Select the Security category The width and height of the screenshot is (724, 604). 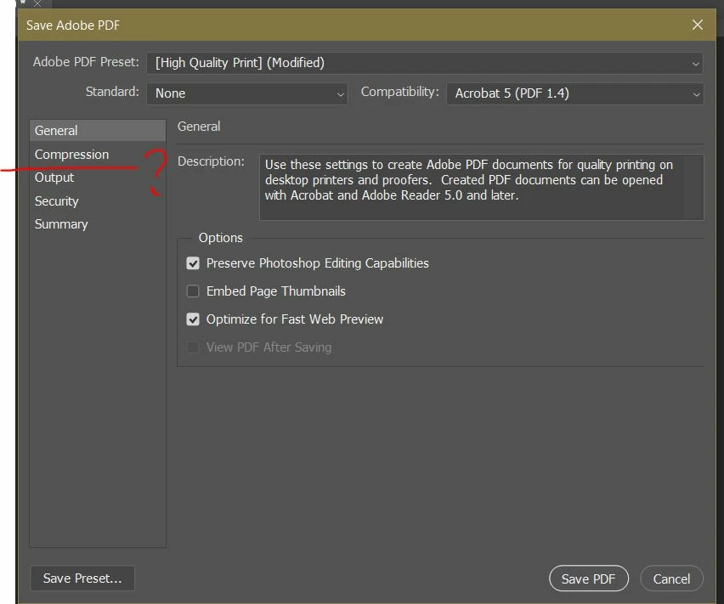98,201
